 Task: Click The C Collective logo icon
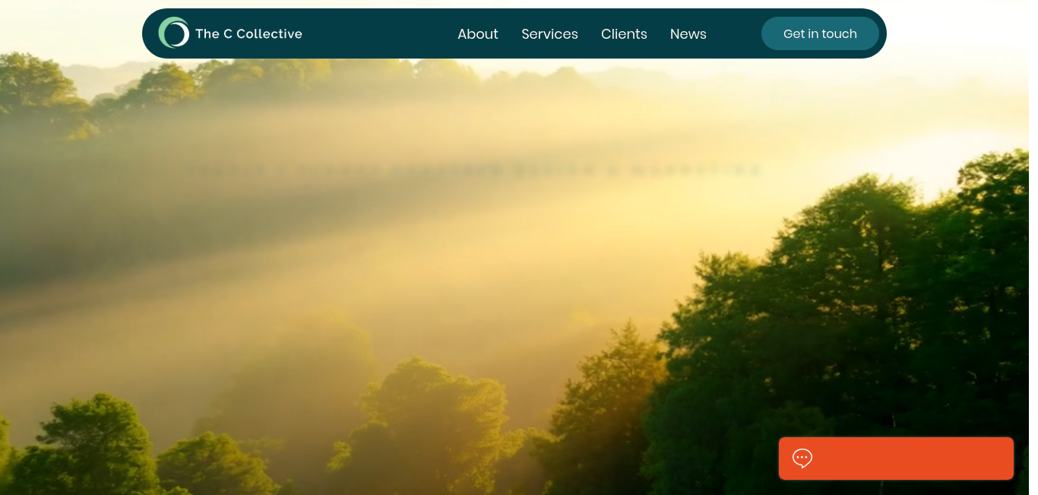click(173, 33)
